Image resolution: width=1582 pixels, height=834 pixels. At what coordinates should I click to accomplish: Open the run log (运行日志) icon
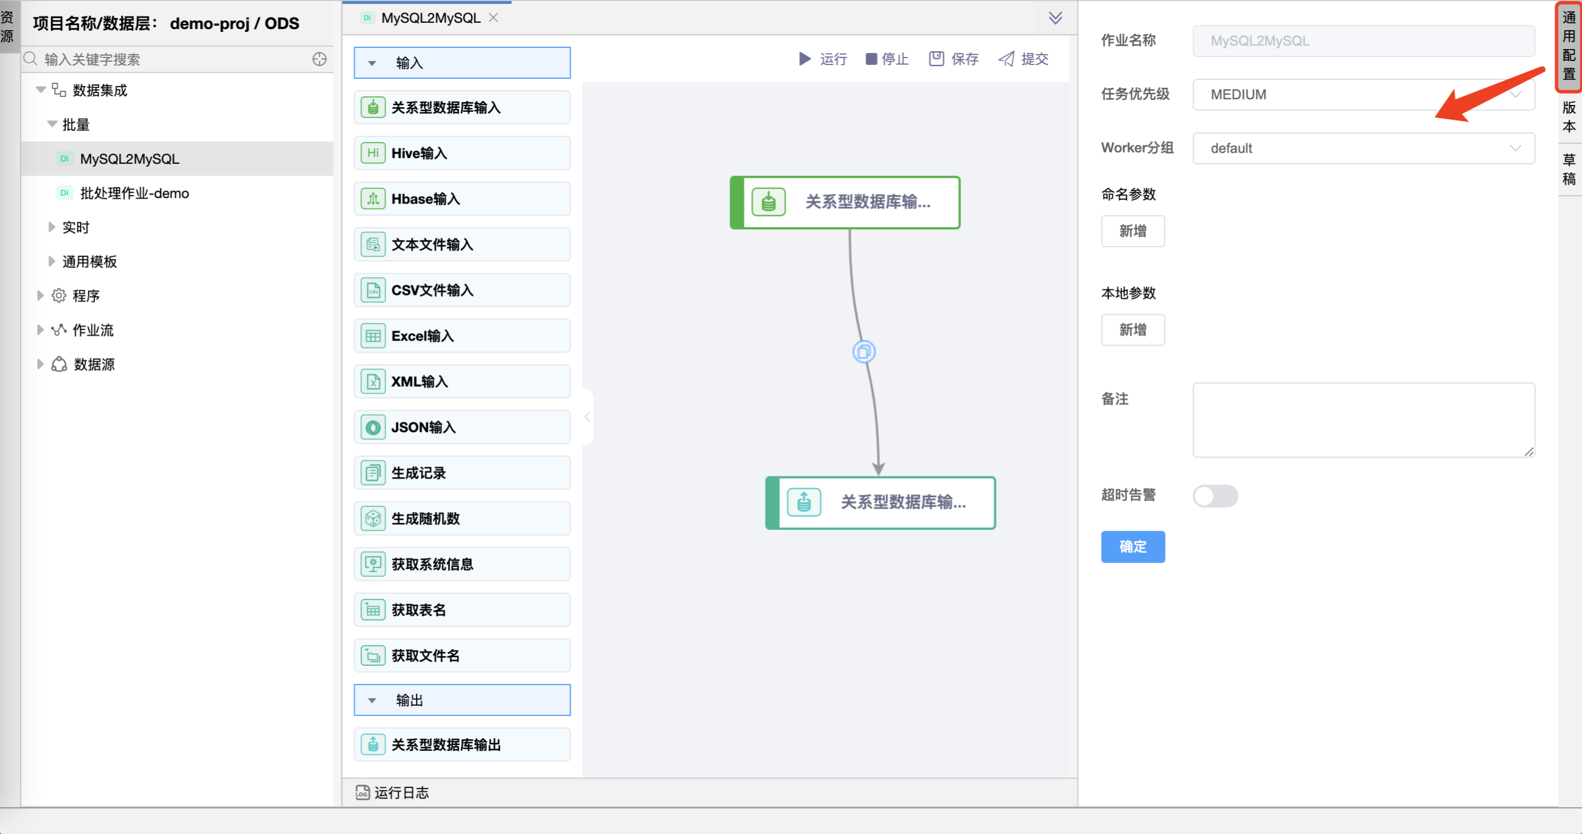(x=362, y=792)
